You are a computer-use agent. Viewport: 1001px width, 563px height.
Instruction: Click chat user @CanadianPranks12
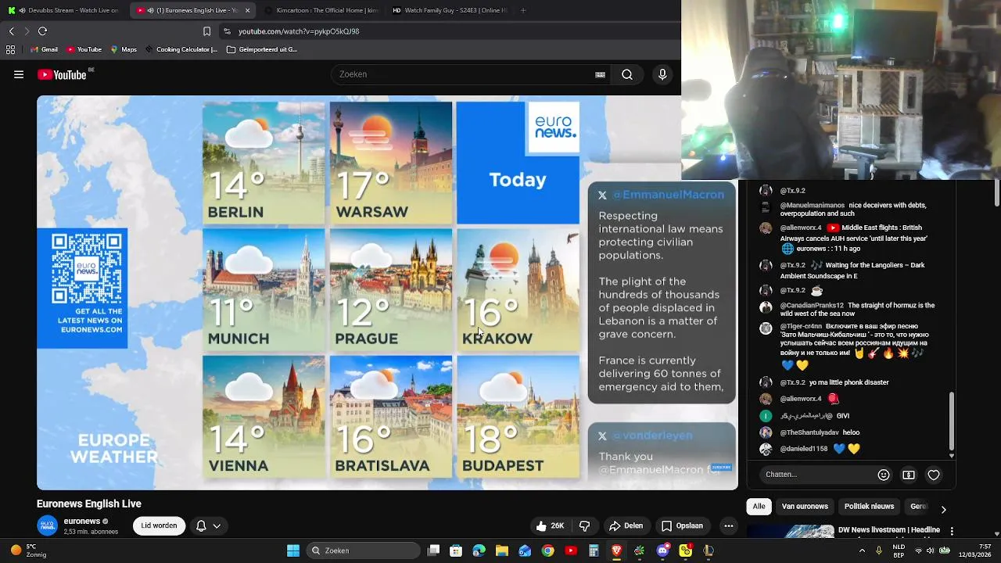812,306
